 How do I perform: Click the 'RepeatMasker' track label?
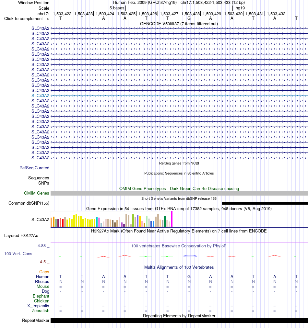pyautogui.click(x=36, y=320)
